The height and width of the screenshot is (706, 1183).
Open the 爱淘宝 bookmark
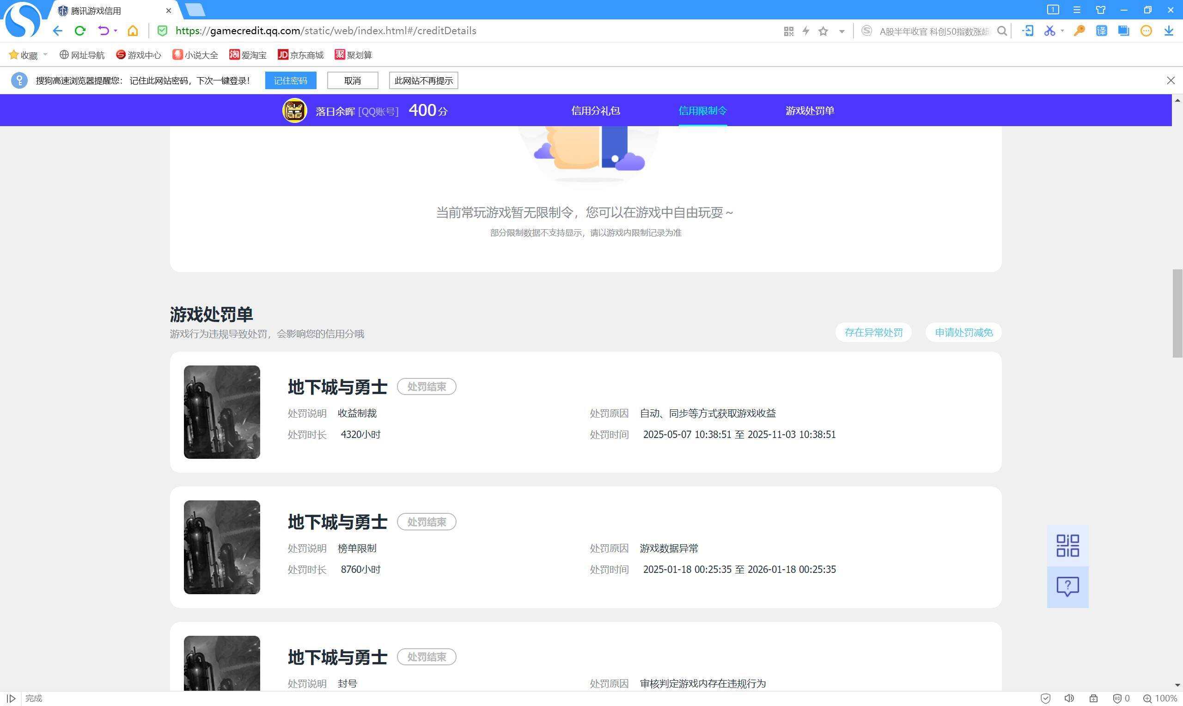click(x=248, y=55)
